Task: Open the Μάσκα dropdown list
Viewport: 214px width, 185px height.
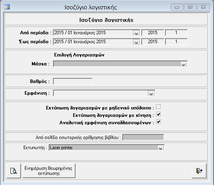Action: pyautogui.click(x=183, y=64)
